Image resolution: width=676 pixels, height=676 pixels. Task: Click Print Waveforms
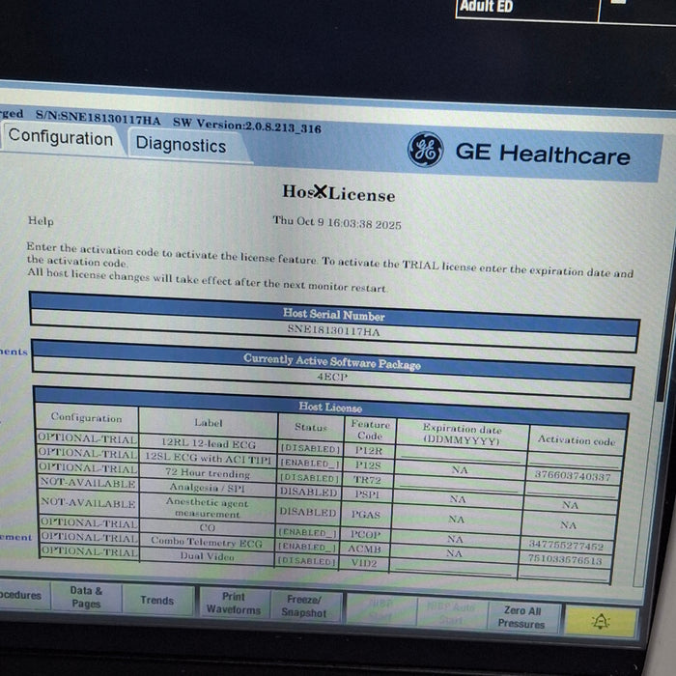pos(234,603)
